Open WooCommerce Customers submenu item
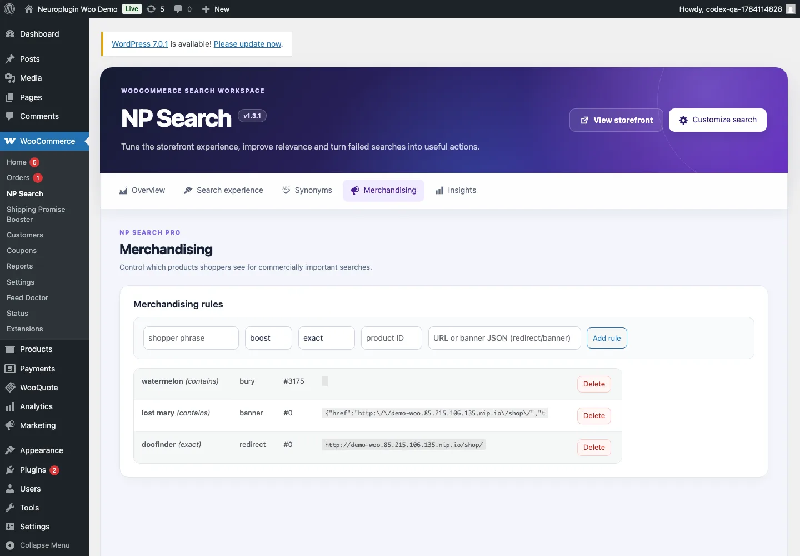 (x=25, y=235)
